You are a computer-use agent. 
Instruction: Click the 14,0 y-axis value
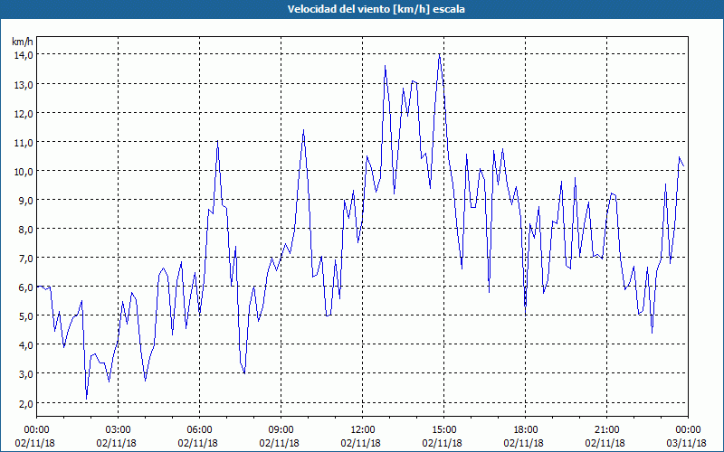click(x=24, y=55)
